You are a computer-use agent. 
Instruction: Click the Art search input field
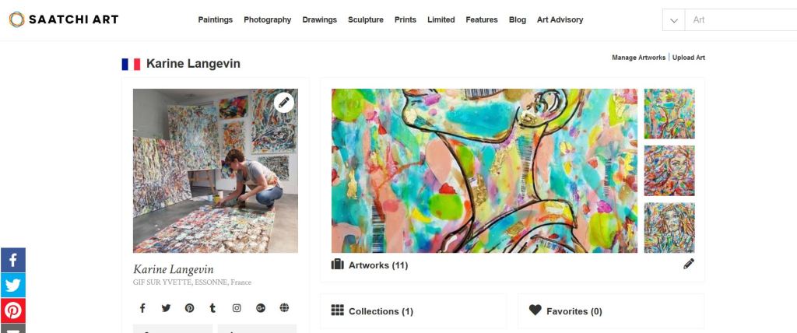click(739, 20)
